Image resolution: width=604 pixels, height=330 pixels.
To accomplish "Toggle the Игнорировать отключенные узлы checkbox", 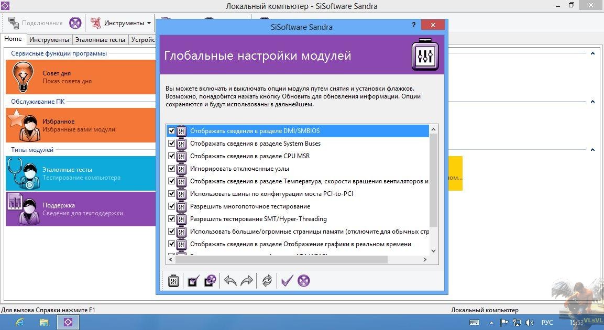I will (171, 168).
